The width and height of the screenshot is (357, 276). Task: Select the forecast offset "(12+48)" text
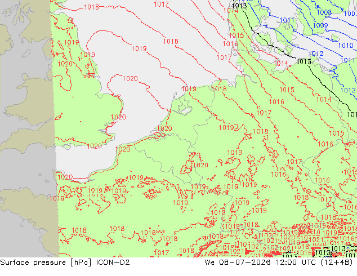click(x=336, y=262)
